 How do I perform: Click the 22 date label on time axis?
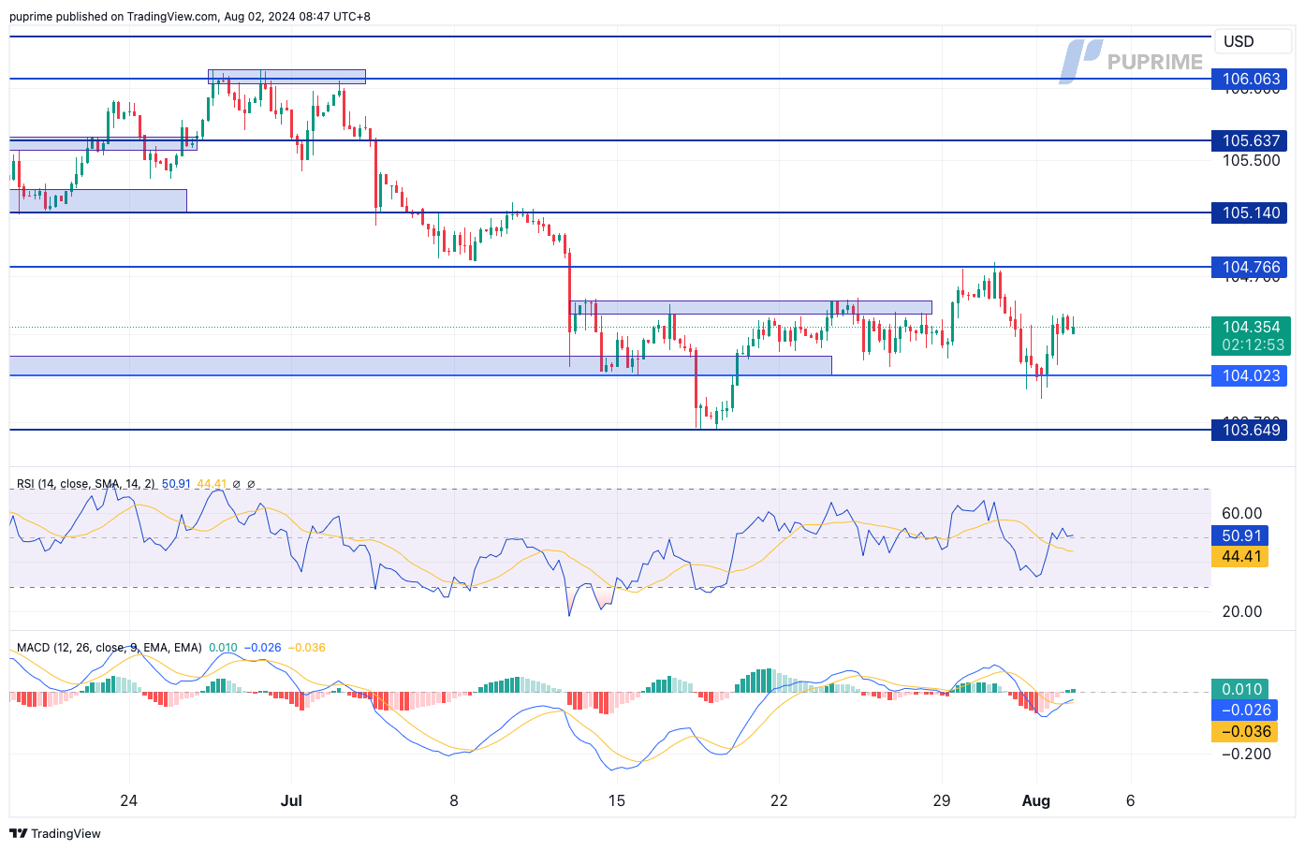[779, 800]
